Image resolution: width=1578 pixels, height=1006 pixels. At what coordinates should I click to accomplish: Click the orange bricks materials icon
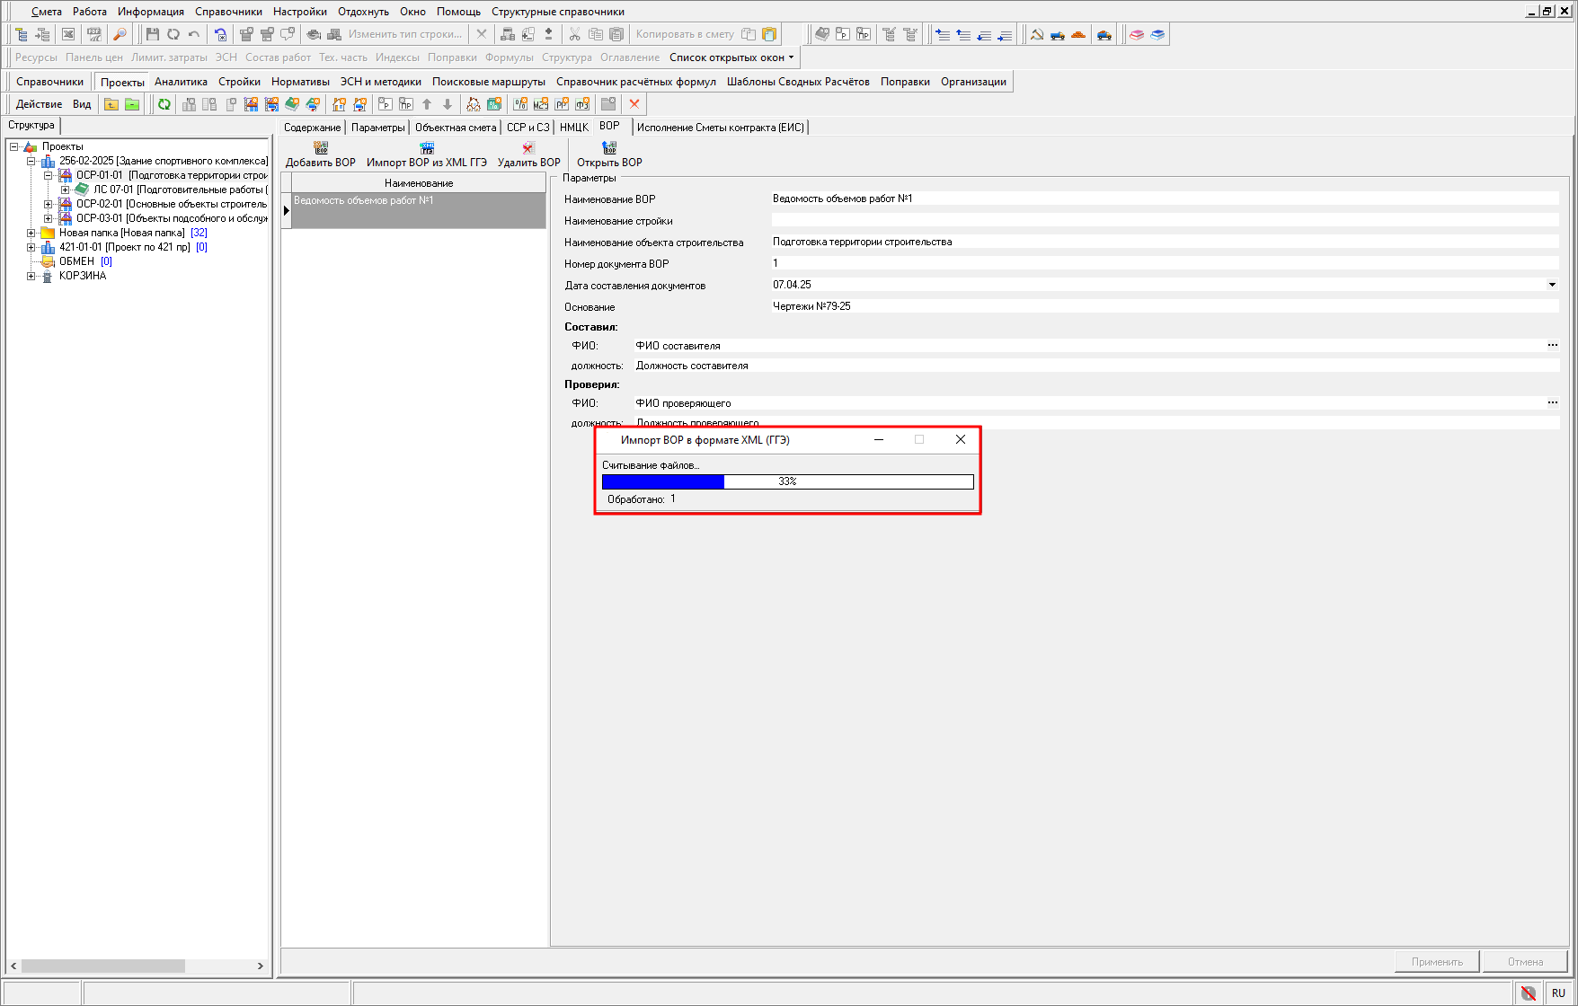(1078, 34)
